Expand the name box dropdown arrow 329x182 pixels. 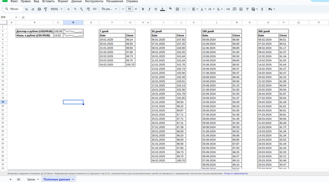point(16,17)
